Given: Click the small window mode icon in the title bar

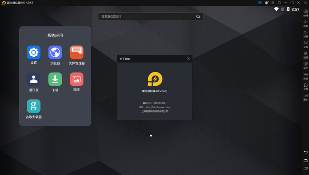Looking at the screenshot, I should click(x=279, y=3).
